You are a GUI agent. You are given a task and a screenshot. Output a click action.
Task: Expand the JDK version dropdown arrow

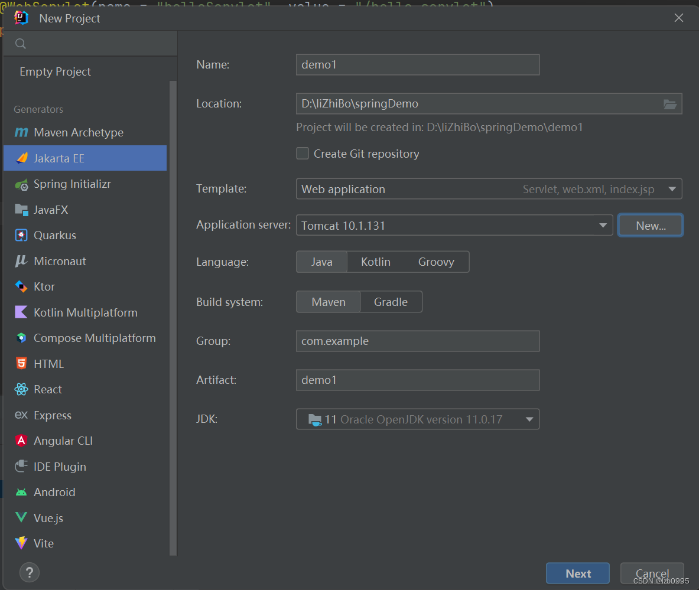click(x=529, y=419)
